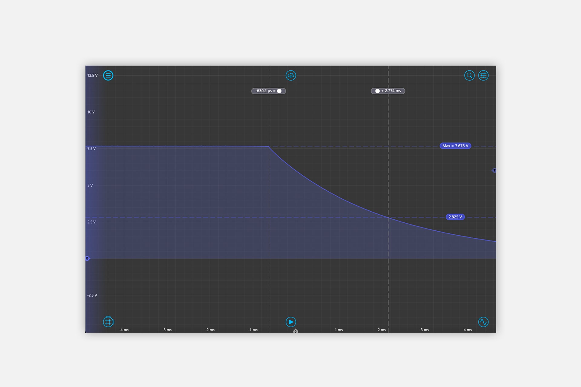
Task: Click the white handle on first cursor
Action: tap(279, 91)
